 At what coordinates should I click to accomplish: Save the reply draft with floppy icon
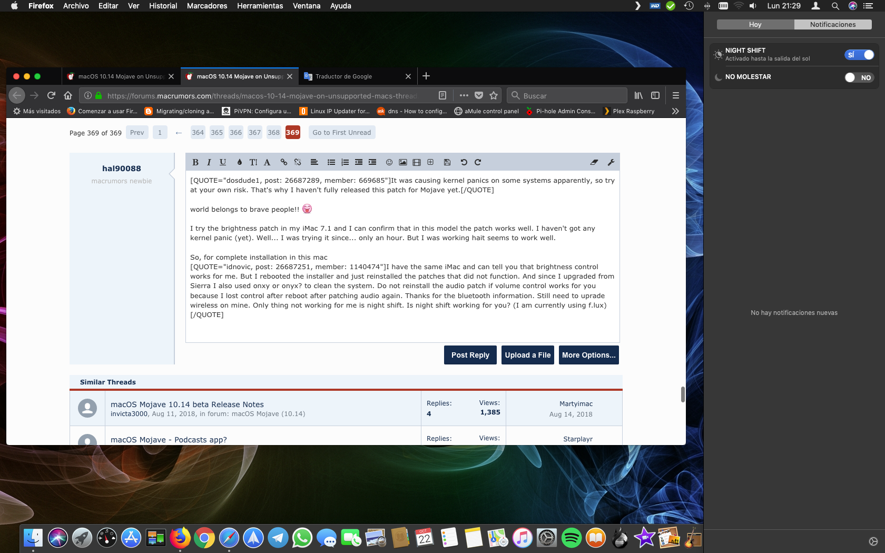(447, 162)
